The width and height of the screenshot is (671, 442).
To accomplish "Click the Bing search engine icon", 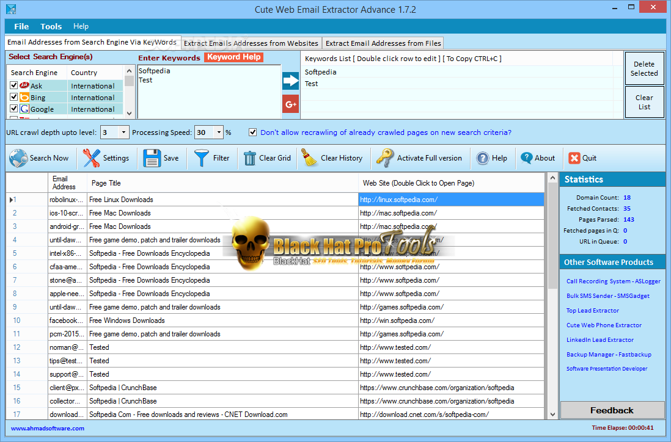I will tap(24, 98).
